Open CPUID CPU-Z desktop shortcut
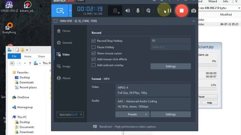The image size is (241, 135). pos(9,6)
